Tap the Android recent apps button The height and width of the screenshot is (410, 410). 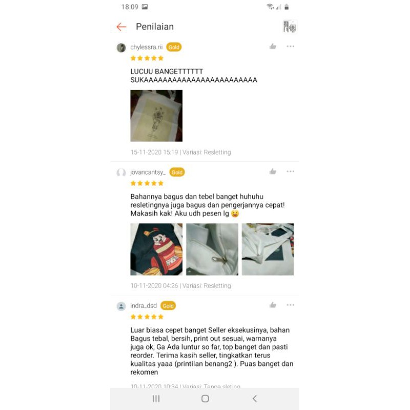click(156, 399)
